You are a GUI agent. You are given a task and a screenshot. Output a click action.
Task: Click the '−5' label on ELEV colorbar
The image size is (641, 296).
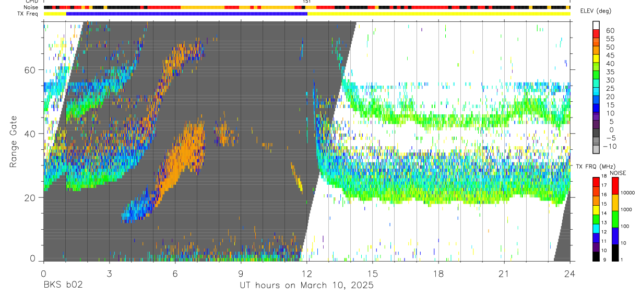(611, 138)
